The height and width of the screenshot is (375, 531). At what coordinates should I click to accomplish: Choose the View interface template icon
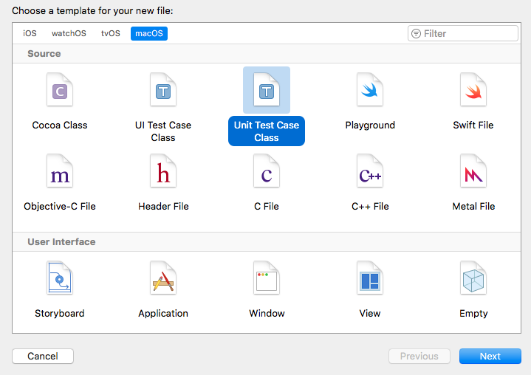370,278
